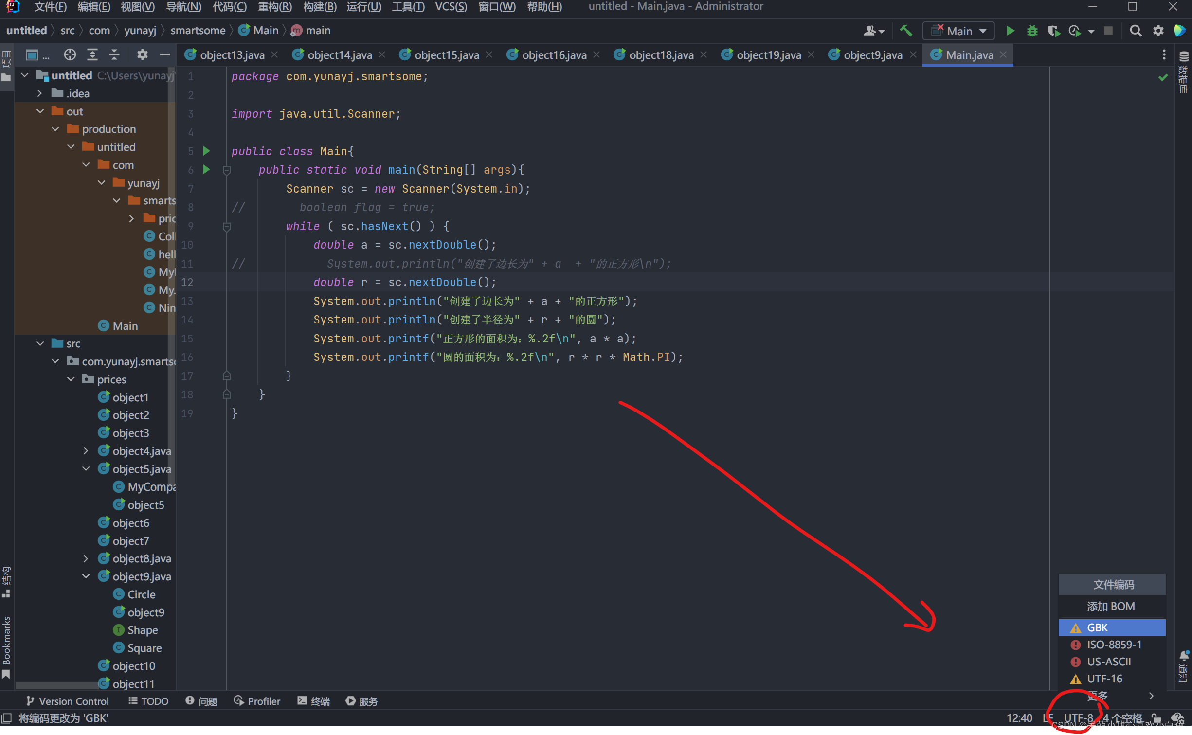This screenshot has height=735, width=1192.
Task: Collapse all in project tool window
Action: (114, 54)
